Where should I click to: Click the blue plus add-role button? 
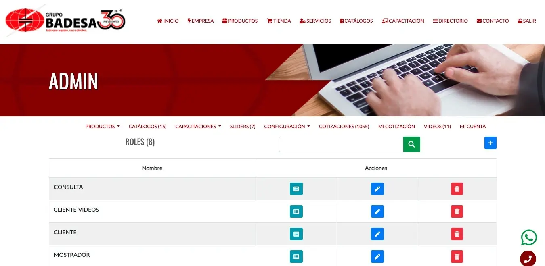[x=490, y=143]
